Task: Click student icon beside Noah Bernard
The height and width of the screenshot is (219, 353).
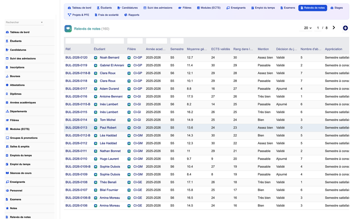Action: point(96,58)
